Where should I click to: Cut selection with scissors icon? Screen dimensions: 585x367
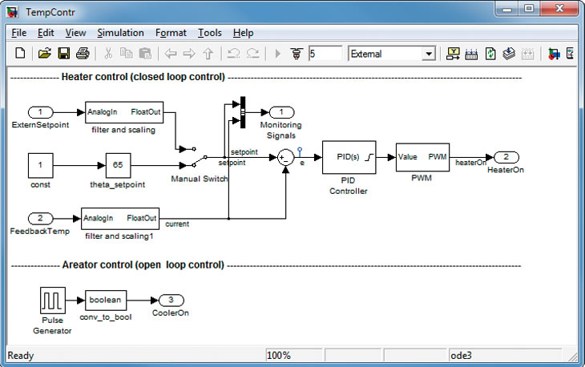tap(108, 54)
